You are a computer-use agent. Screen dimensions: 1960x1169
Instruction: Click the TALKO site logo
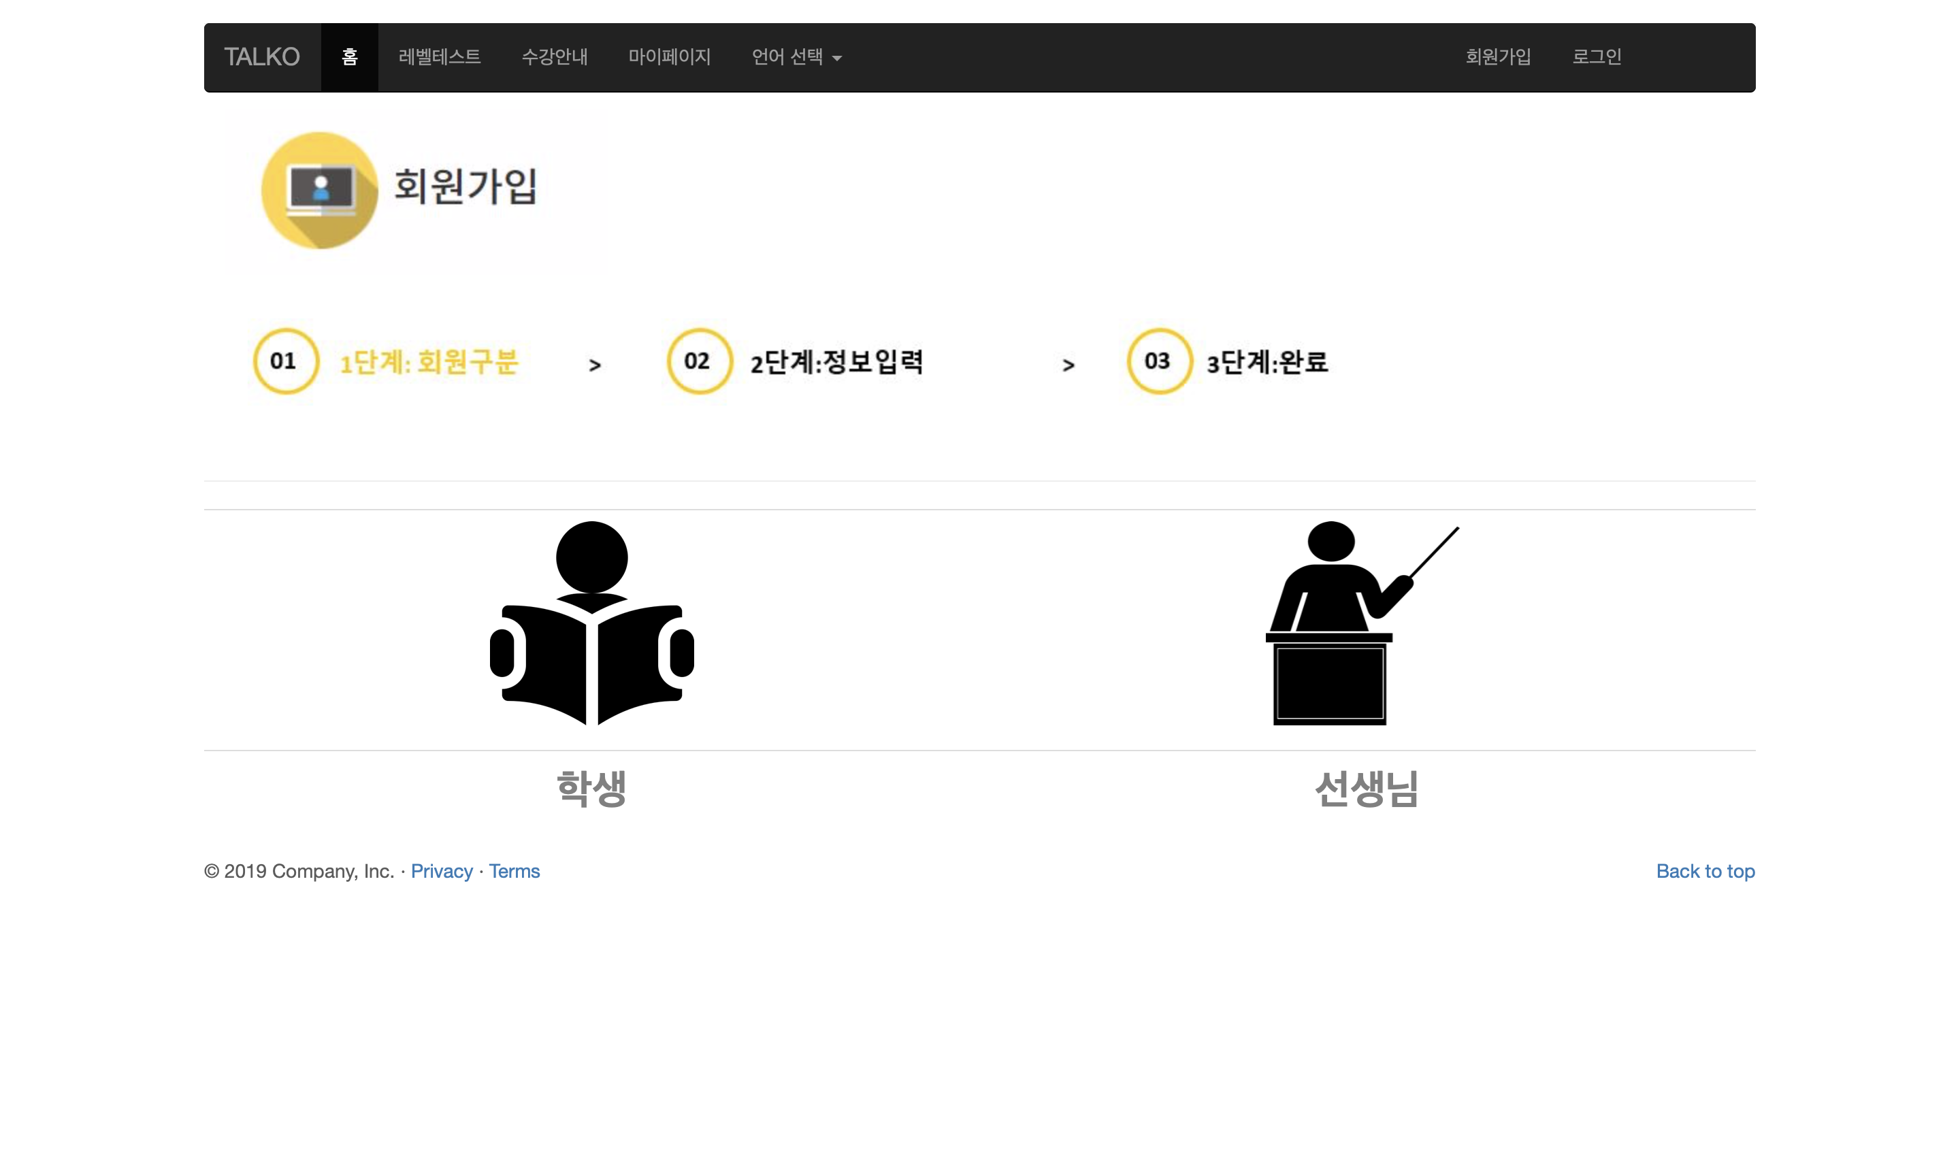point(261,56)
